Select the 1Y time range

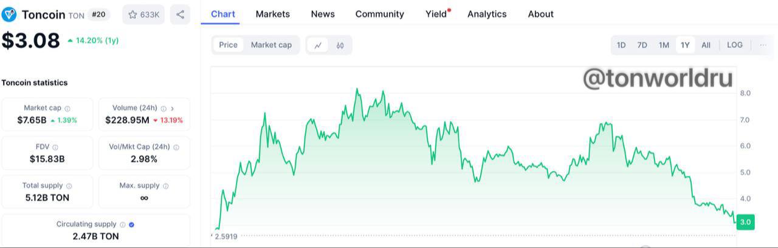click(x=685, y=45)
